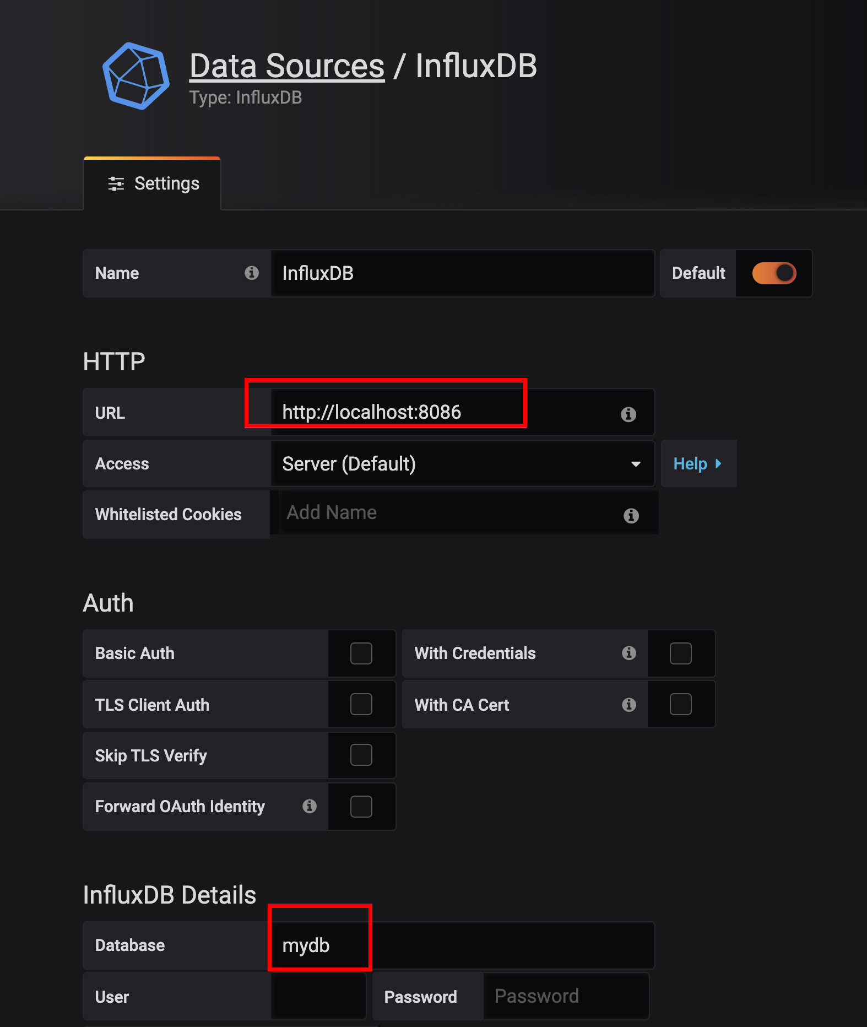
Task: Click the info icon next to Name
Action: coord(252,273)
